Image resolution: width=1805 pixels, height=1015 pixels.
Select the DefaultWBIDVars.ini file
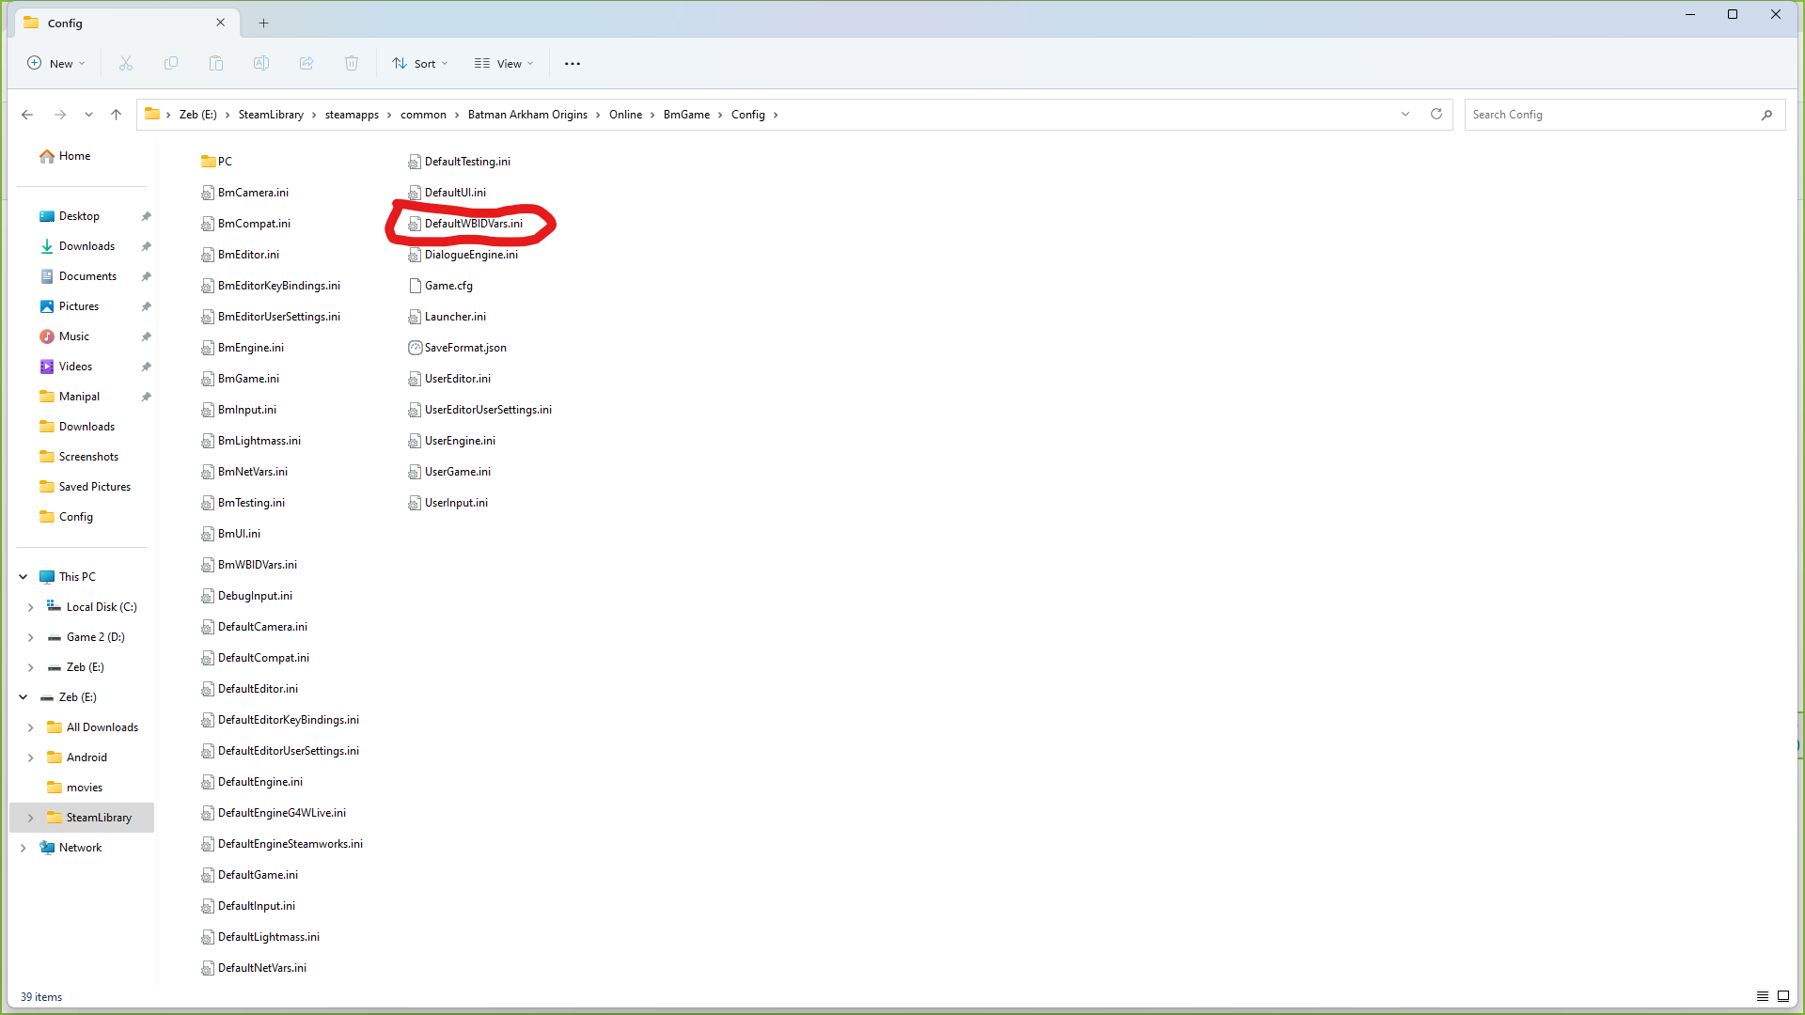(473, 224)
